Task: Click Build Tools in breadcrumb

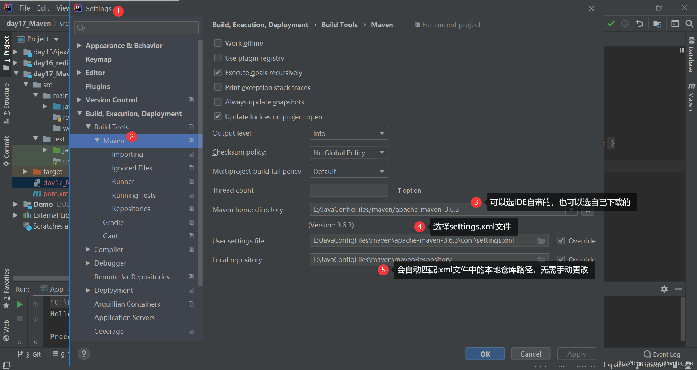Action: click(339, 25)
